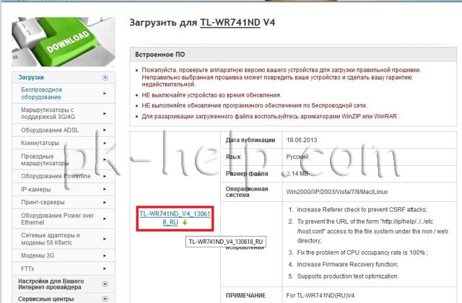462x303 pixels.
Task: Expand arrow beside Оборудование ADSL
Action: pos(105,130)
